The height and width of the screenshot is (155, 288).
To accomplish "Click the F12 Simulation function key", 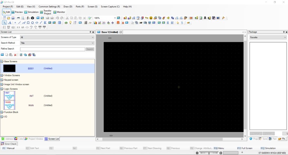I will [x=268, y=148].
